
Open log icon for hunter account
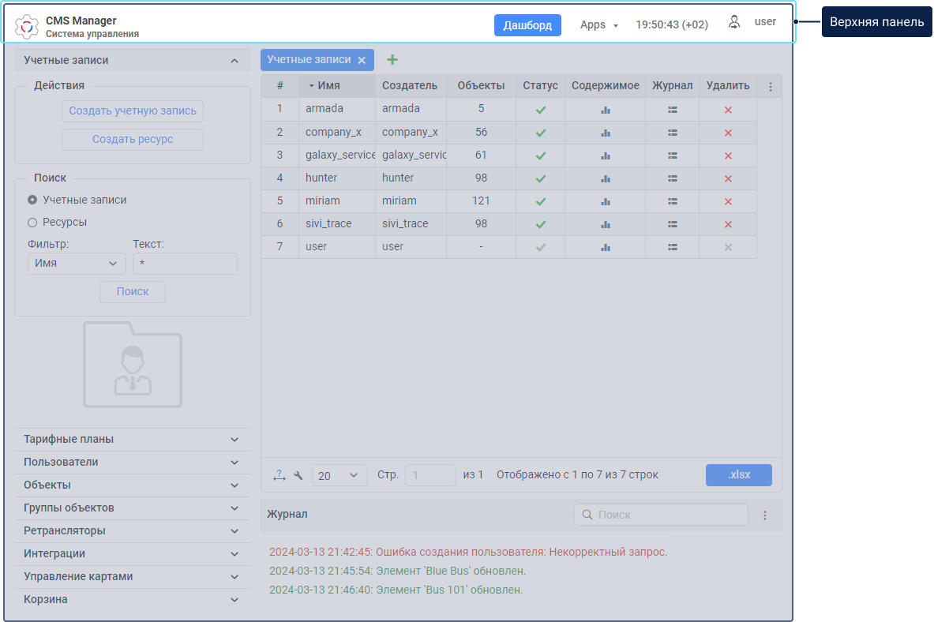[x=673, y=178]
